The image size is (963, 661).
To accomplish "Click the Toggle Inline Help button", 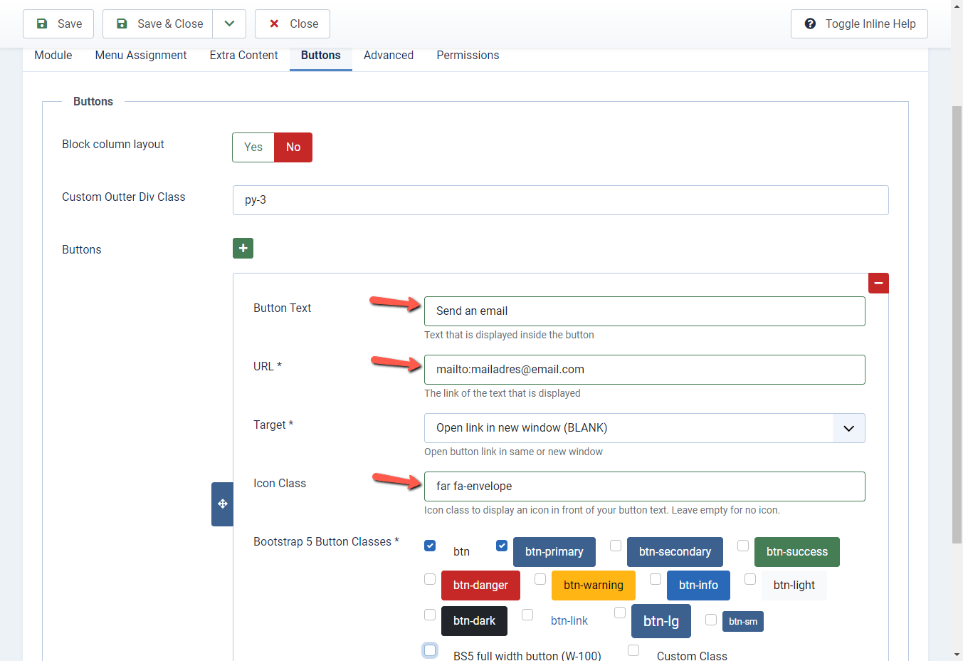I will [858, 24].
